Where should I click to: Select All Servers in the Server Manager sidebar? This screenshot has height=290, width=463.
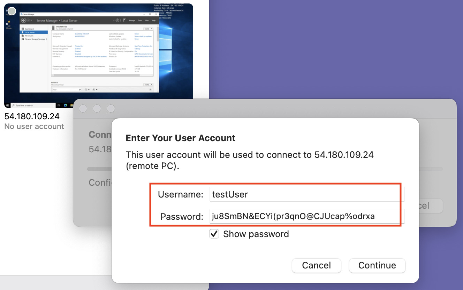coord(30,36)
